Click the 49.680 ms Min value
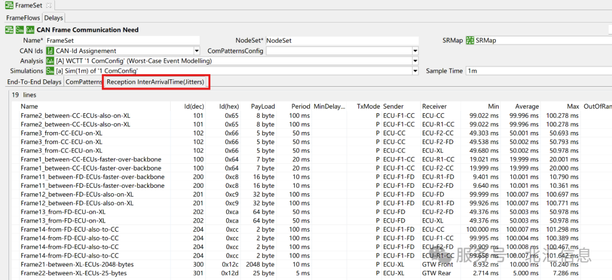Image resolution: width=612 pixels, height=280 pixels. tap(484, 150)
